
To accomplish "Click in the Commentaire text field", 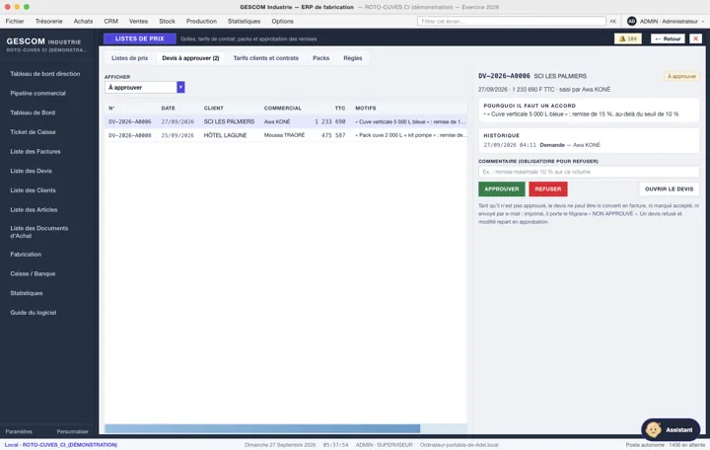I will point(589,172).
